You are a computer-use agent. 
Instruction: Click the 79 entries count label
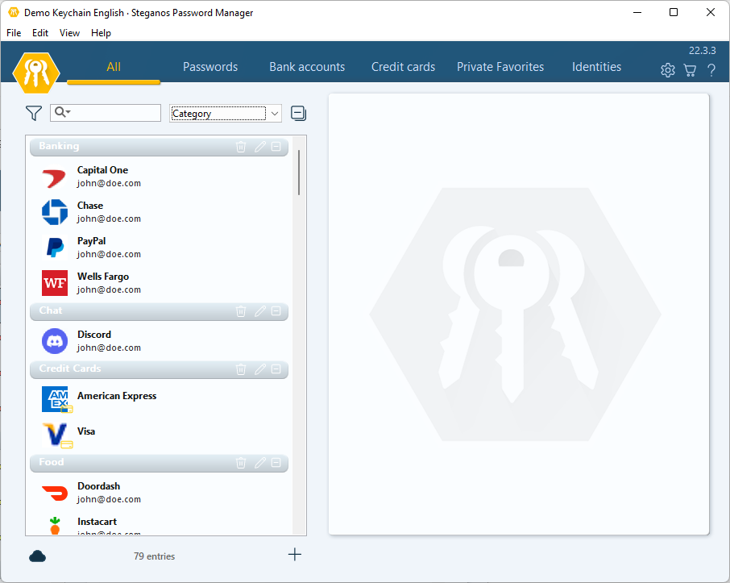154,556
